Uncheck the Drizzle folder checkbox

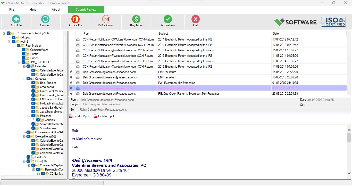pyautogui.click(x=23, y=54)
